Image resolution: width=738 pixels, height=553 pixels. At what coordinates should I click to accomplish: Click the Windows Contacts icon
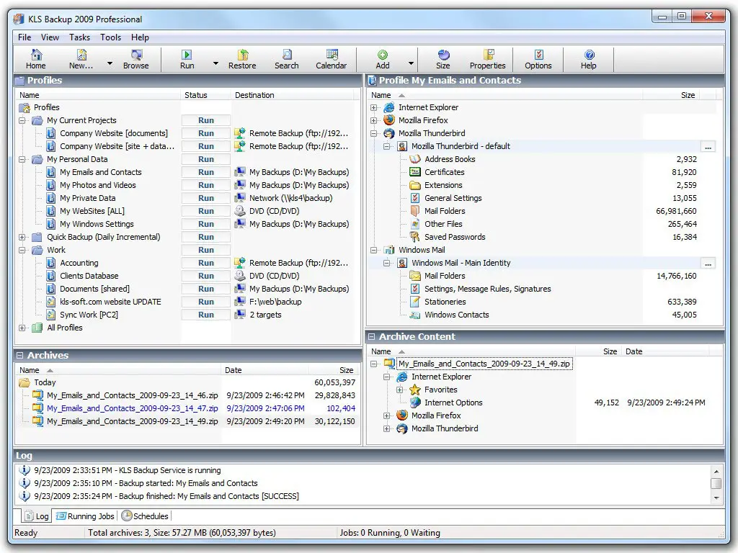[x=414, y=315]
